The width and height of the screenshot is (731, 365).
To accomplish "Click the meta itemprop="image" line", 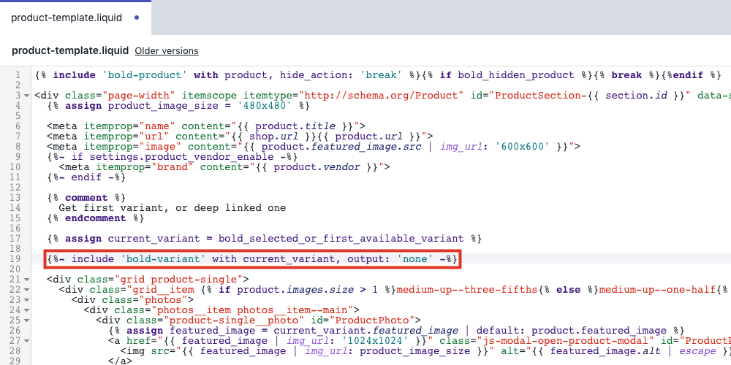I will point(314,147).
